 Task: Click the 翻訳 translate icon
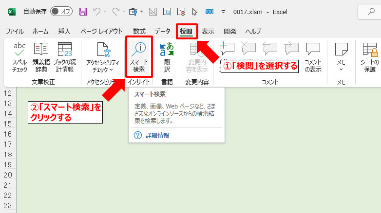(x=167, y=57)
